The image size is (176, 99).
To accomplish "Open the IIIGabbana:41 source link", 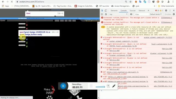I will click(x=166, y=72).
